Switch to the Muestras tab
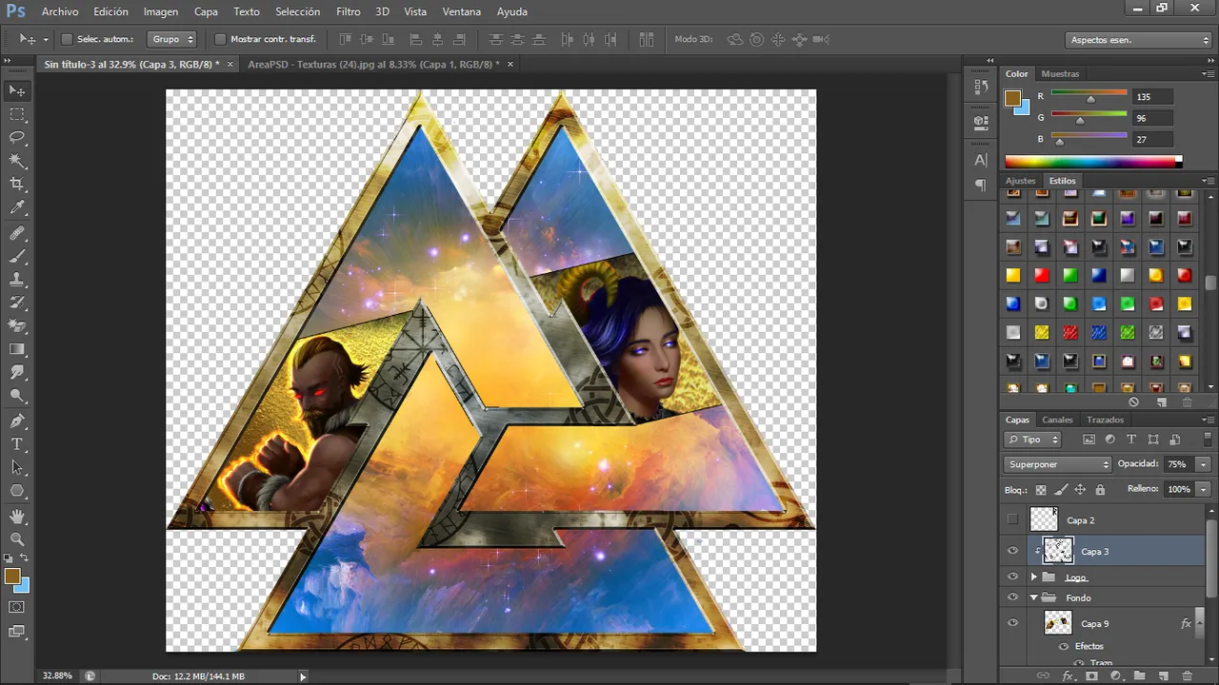The height and width of the screenshot is (685, 1219). pos(1060,73)
